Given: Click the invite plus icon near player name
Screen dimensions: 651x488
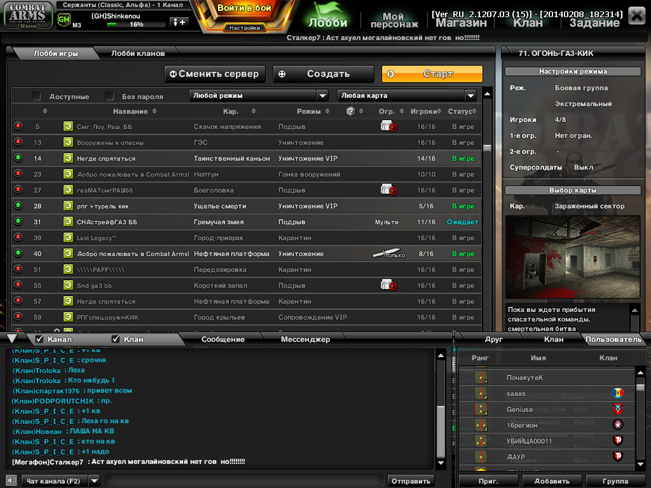Looking at the screenshot, I should pos(179,22).
